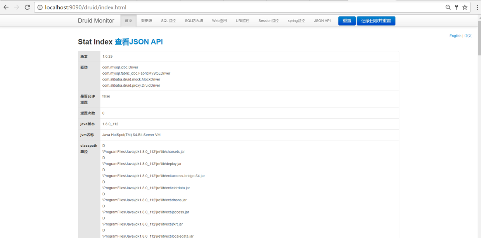Click the 重置次数 row label

(x=88, y=113)
